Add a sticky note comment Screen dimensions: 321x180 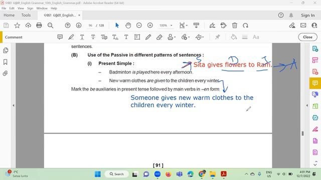click(60, 37)
